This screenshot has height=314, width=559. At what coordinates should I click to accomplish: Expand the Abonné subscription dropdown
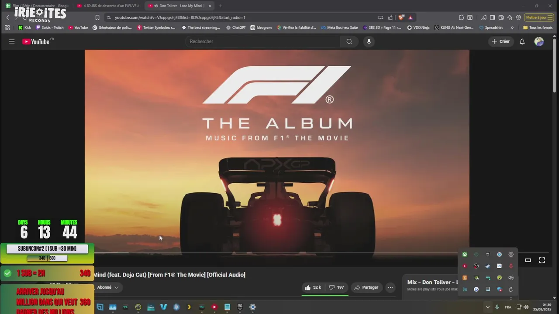108,287
